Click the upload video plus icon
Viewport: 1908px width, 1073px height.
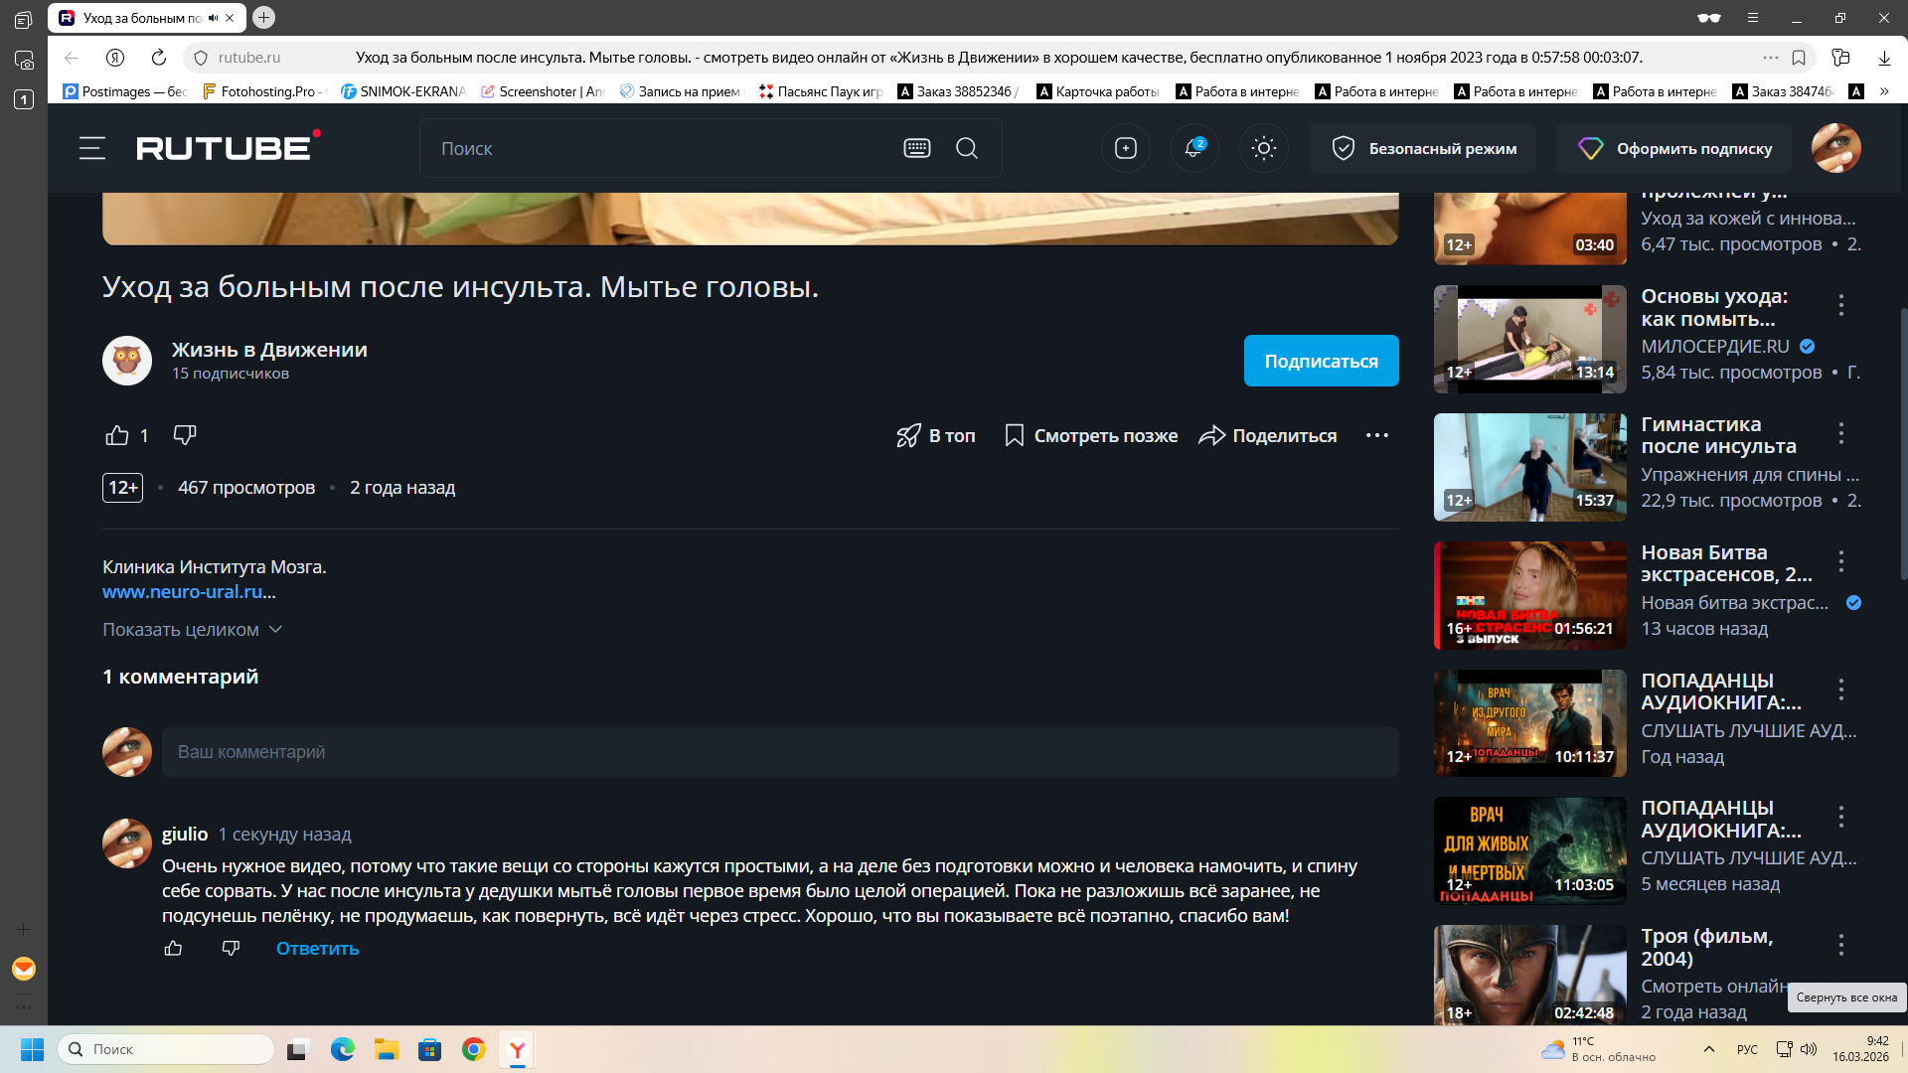[x=1125, y=148]
